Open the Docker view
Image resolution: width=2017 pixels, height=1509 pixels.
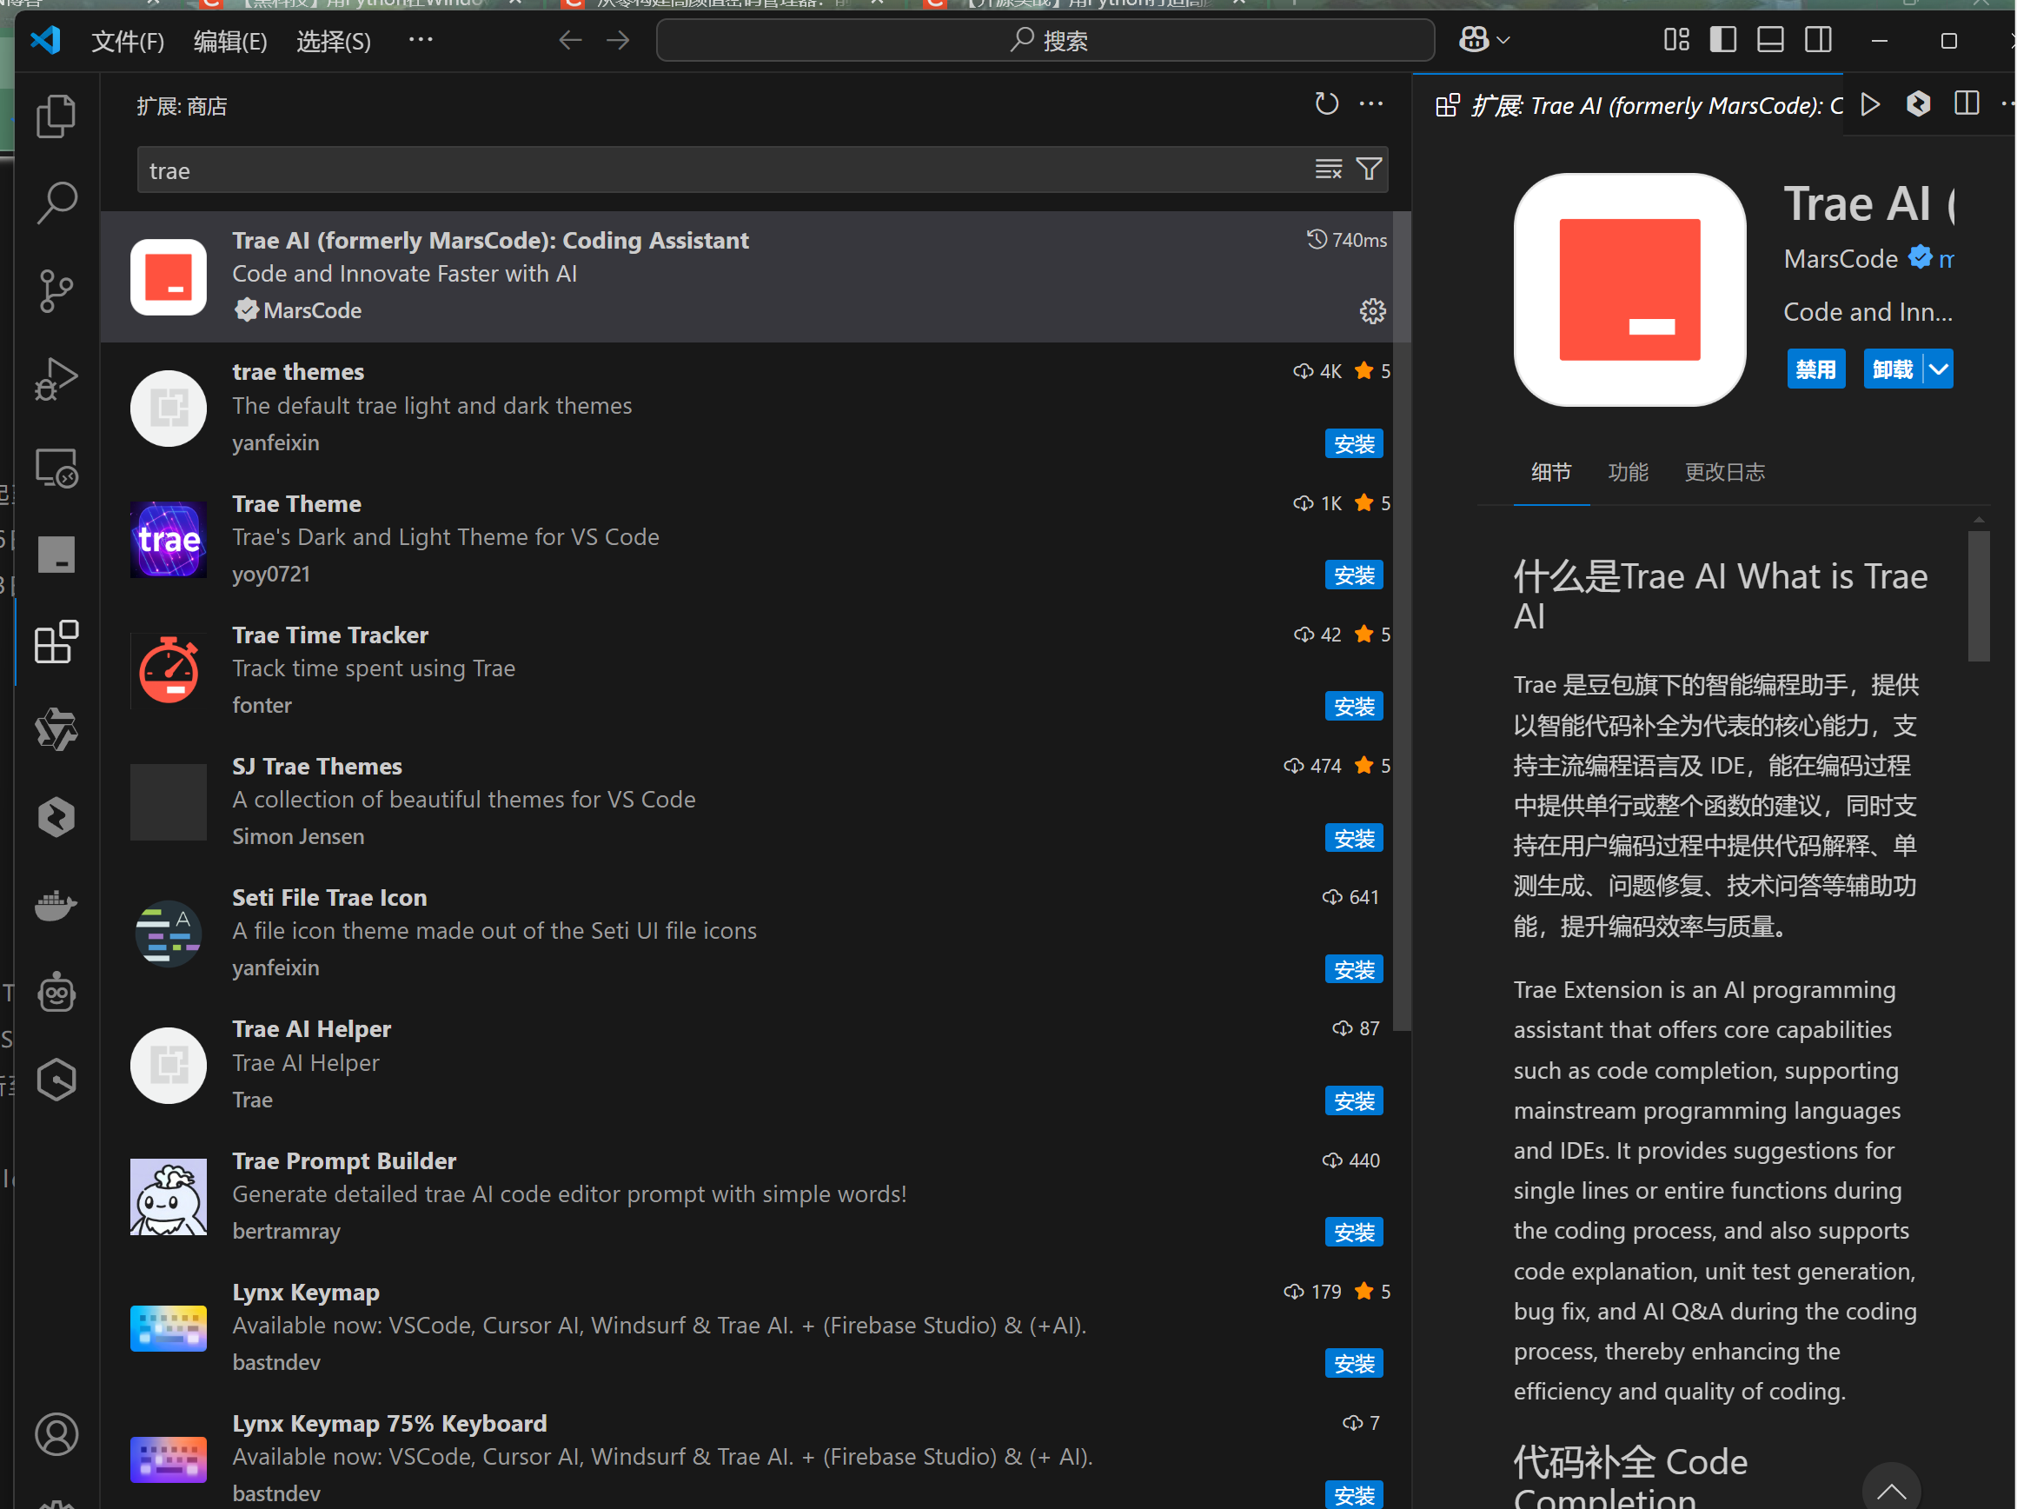[56, 905]
